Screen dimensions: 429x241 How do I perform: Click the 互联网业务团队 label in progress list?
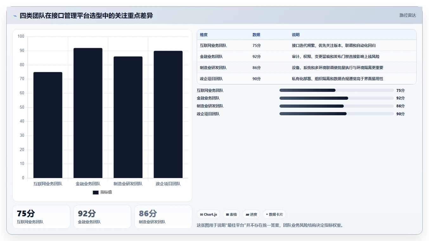click(210, 90)
